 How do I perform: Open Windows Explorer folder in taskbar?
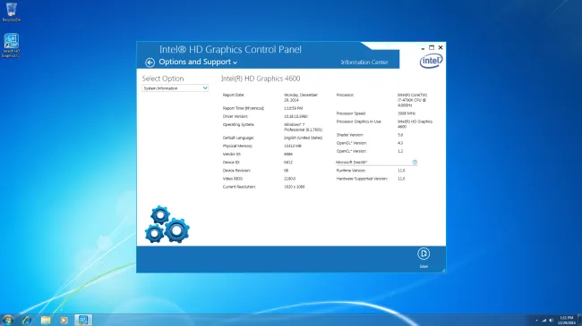(46, 320)
